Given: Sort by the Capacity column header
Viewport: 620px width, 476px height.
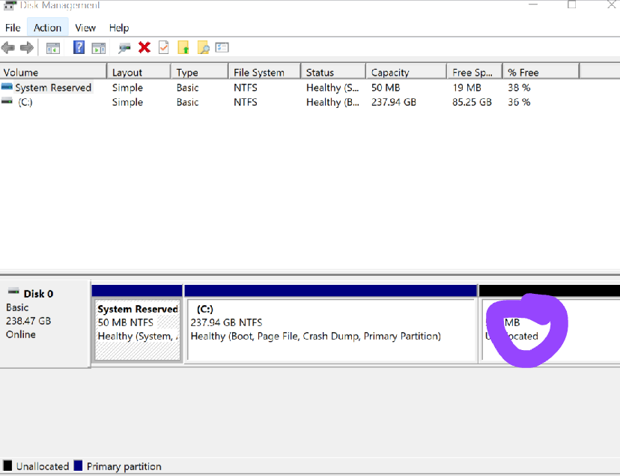Looking at the screenshot, I should tap(406, 73).
